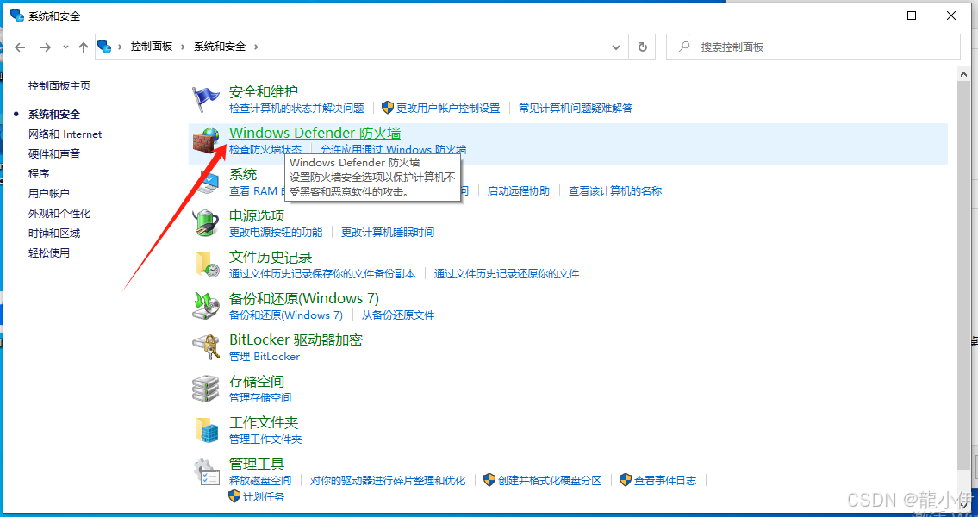Select 用户帐户 in sidebar

coord(48,193)
